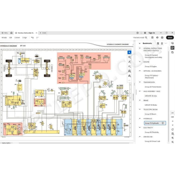Open the notifications bell icon
175x175 pixels.
(x=141, y=33)
